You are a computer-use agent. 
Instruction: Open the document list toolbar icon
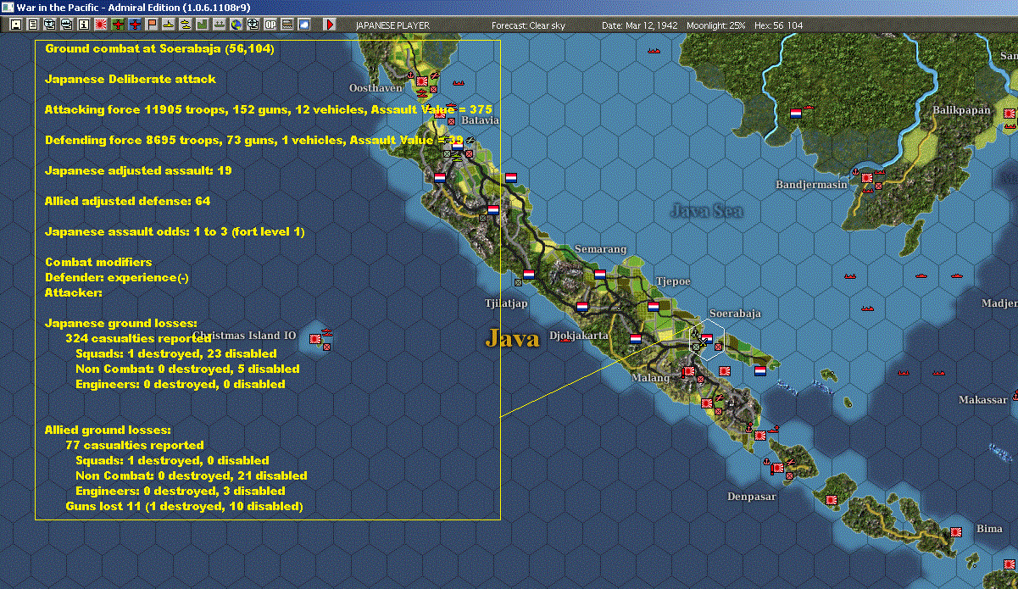(x=33, y=25)
